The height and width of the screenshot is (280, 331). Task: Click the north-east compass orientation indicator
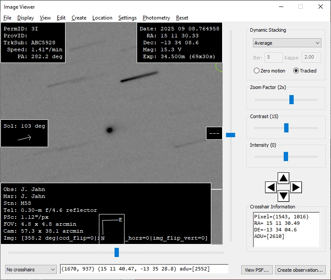tap(111, 228)
